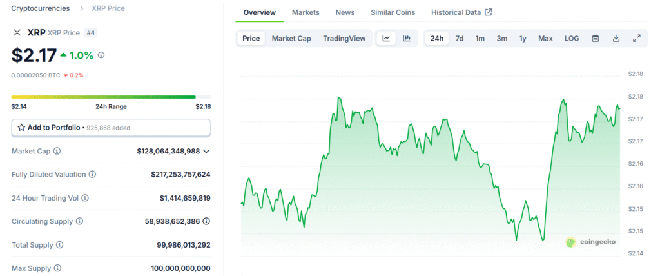This screenshot has width=660, height=276.
Task: Click XRP Price breadcrumb
Action: (108, 8)
